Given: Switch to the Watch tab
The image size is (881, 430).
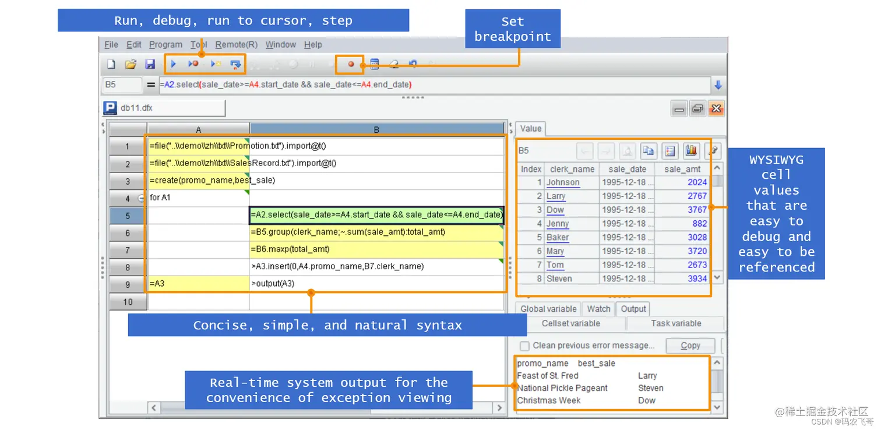Looking at the screenshot, I should pos(598,309).
